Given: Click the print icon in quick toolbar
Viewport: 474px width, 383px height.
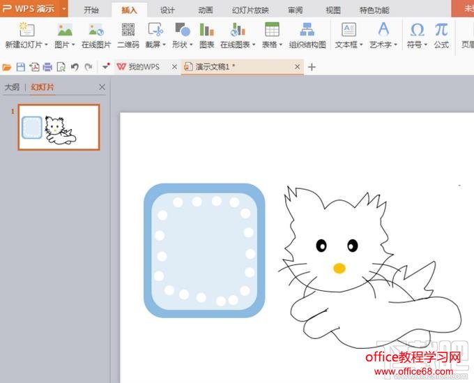Looking at the screenshot, I should 47,67.
